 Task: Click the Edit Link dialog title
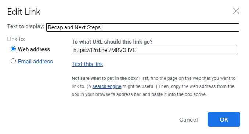coord(24,12)
